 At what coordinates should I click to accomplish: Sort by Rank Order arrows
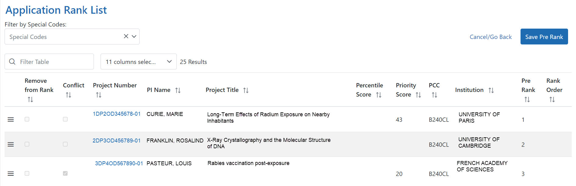point(552,100)
